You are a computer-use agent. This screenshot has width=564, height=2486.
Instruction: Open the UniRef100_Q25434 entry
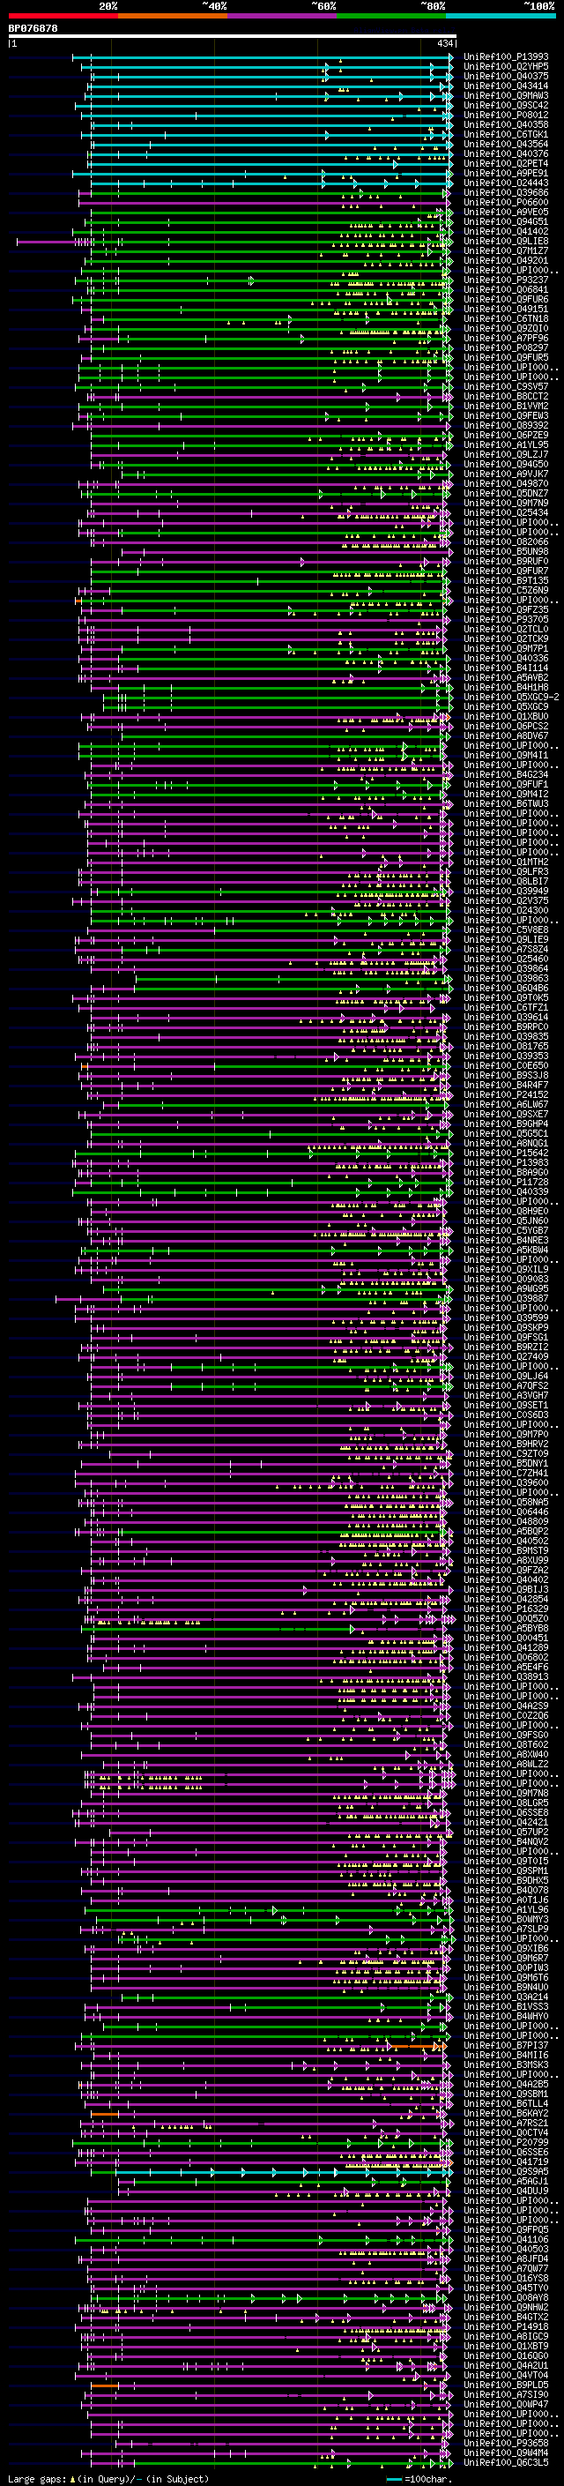point(506,512)
